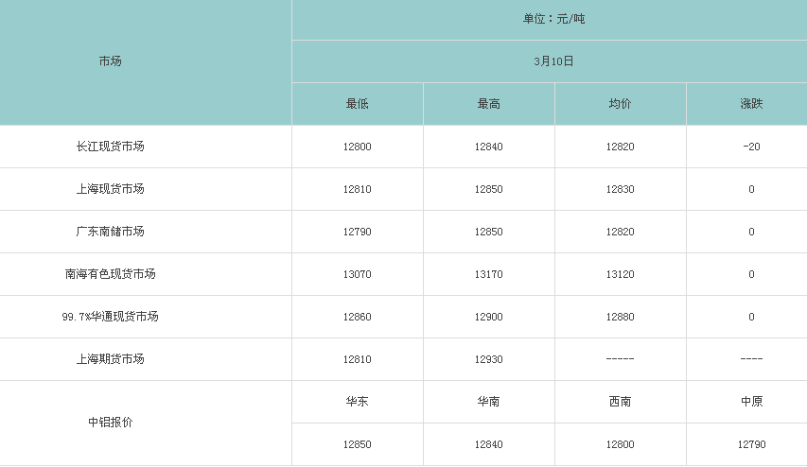Screen dimensions: 807x467
Task: Select the 最低 column header
Action: pyautogui.click(x=358, y=104)
